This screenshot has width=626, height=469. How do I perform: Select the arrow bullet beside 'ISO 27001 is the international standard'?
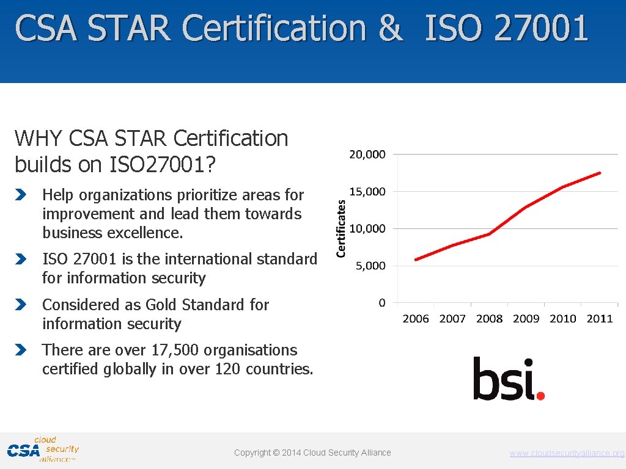click(x=22, y=260)
